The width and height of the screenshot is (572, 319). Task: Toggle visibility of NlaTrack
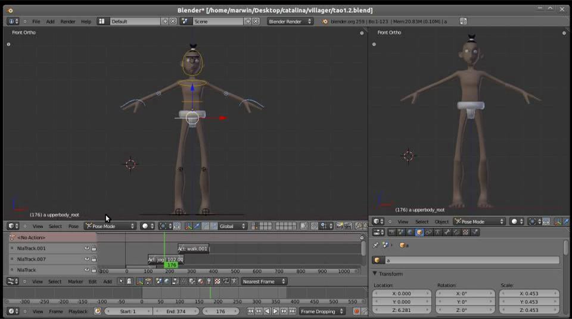tap(87, 270)
